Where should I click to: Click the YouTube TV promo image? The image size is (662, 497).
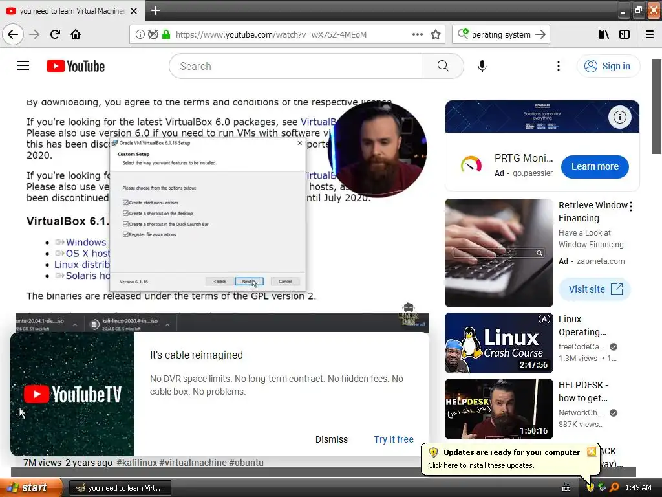72,394
